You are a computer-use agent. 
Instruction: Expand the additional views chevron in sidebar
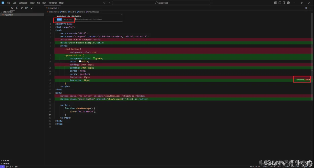(x=32, y=8)
